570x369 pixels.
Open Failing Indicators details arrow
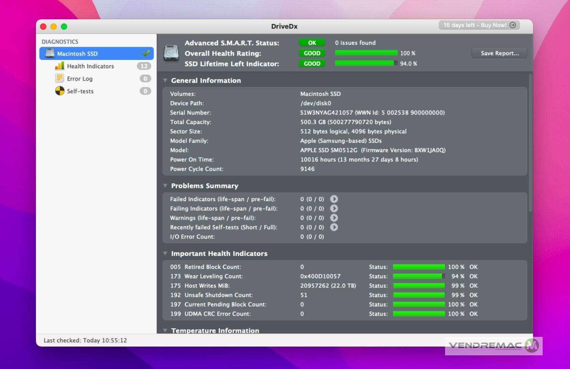click(x=334, y=208)
